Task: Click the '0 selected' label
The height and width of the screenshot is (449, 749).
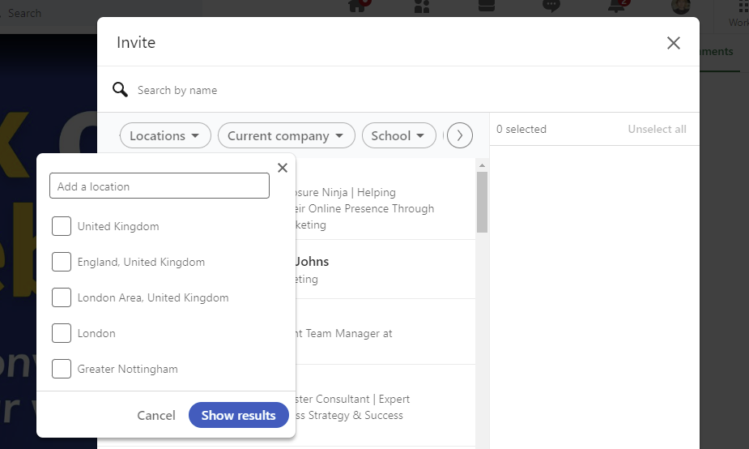Action: point(521,129)
